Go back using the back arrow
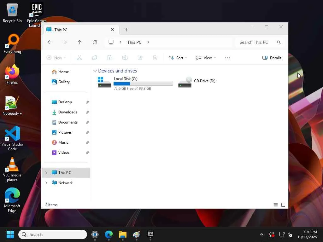323x242 pixels. coord(50,42)
